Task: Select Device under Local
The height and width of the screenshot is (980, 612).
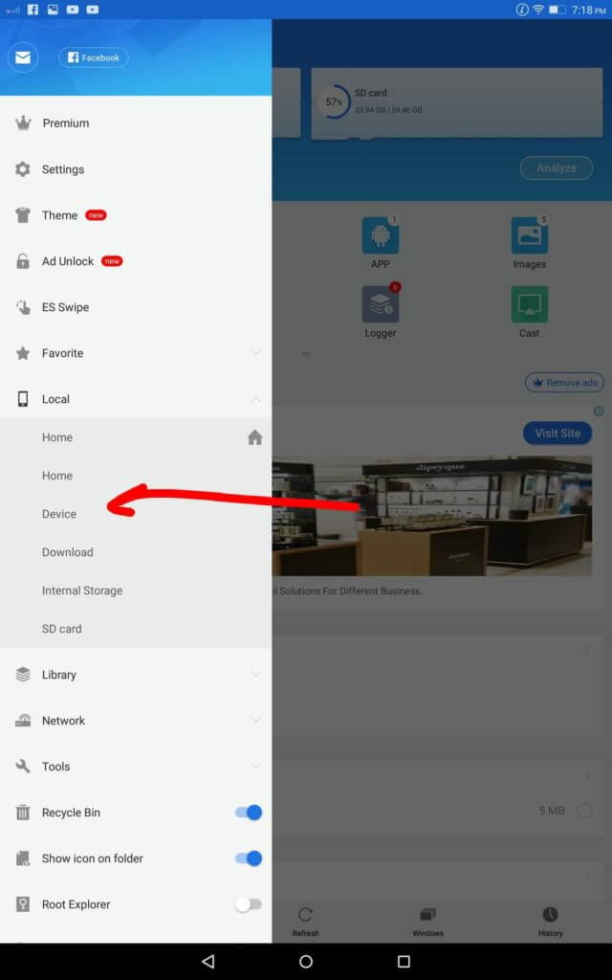Action: pyautogui.click(x=59, y=514)
